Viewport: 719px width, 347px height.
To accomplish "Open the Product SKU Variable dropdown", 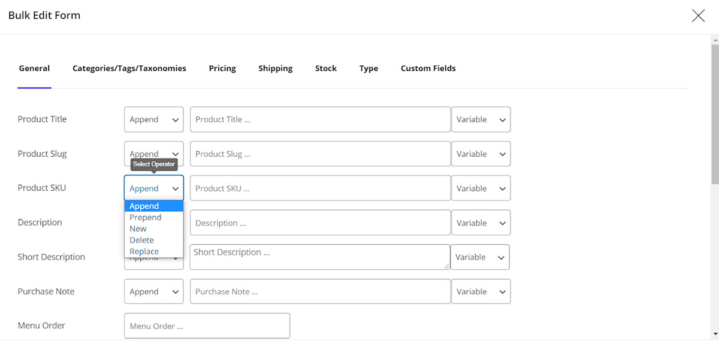I will coord(481,188).
